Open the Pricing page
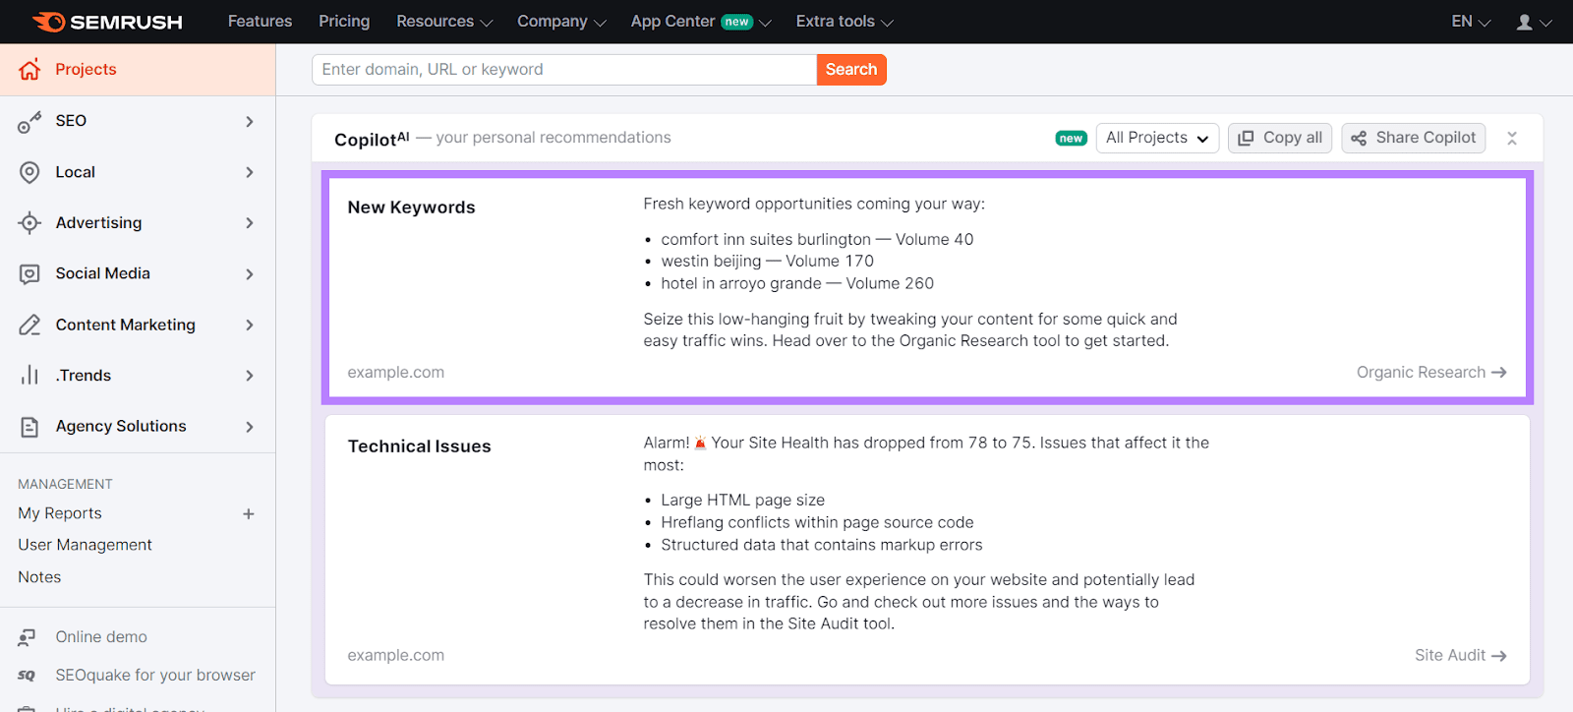Screen dimensions: 1573x712 (x=344, y=21)
